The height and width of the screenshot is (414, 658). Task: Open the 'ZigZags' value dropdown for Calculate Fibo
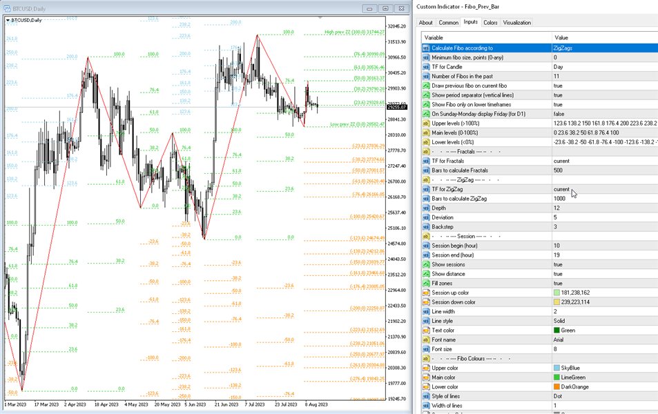563,48
